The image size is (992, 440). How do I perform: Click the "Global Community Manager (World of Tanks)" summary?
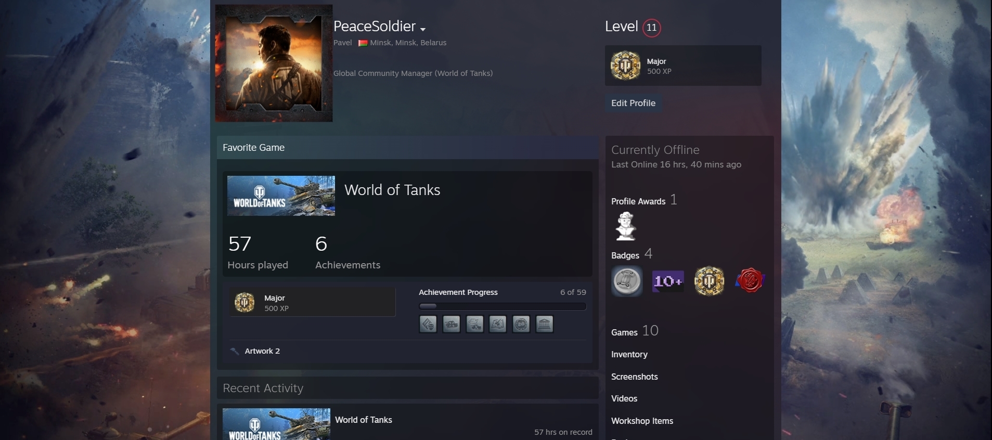point(413,73)
